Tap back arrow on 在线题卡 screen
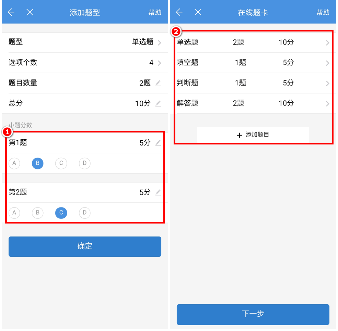Screen dimensions: 338x331 tap(179, 12)
